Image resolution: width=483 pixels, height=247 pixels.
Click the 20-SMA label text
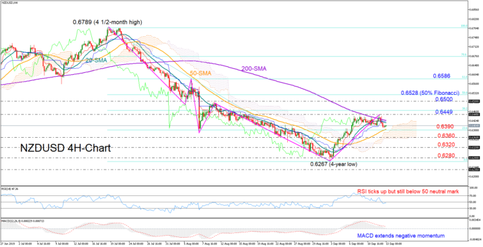[x=96, y=61]
